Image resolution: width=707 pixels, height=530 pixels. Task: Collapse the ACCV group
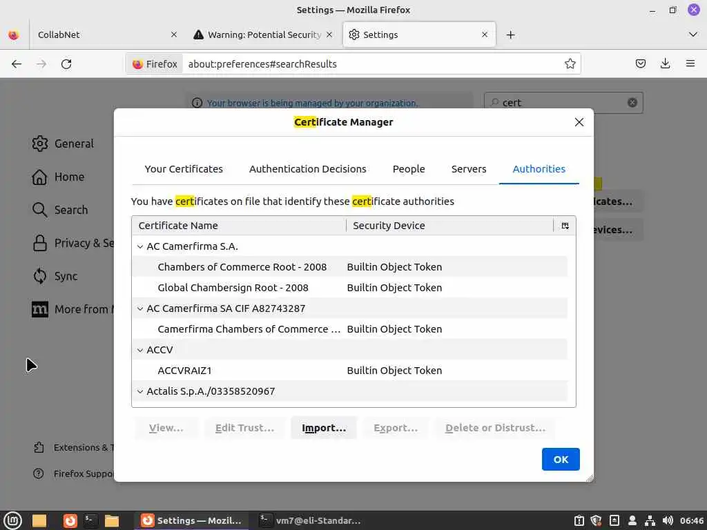click(140, 350)
